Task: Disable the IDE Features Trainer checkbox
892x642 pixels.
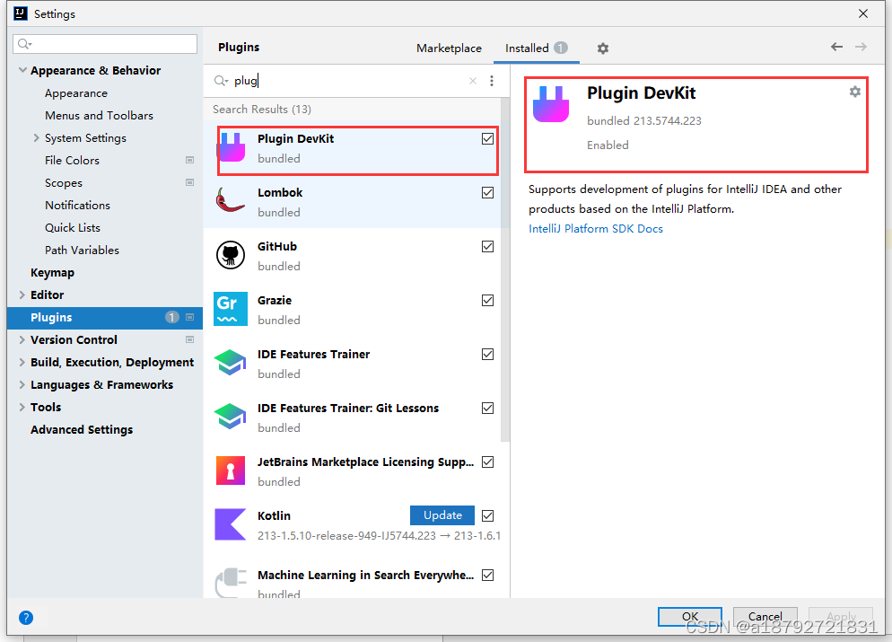Action: click(487, 355)
